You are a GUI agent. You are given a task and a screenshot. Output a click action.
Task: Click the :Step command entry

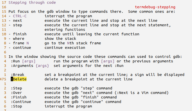click(16, 88)
